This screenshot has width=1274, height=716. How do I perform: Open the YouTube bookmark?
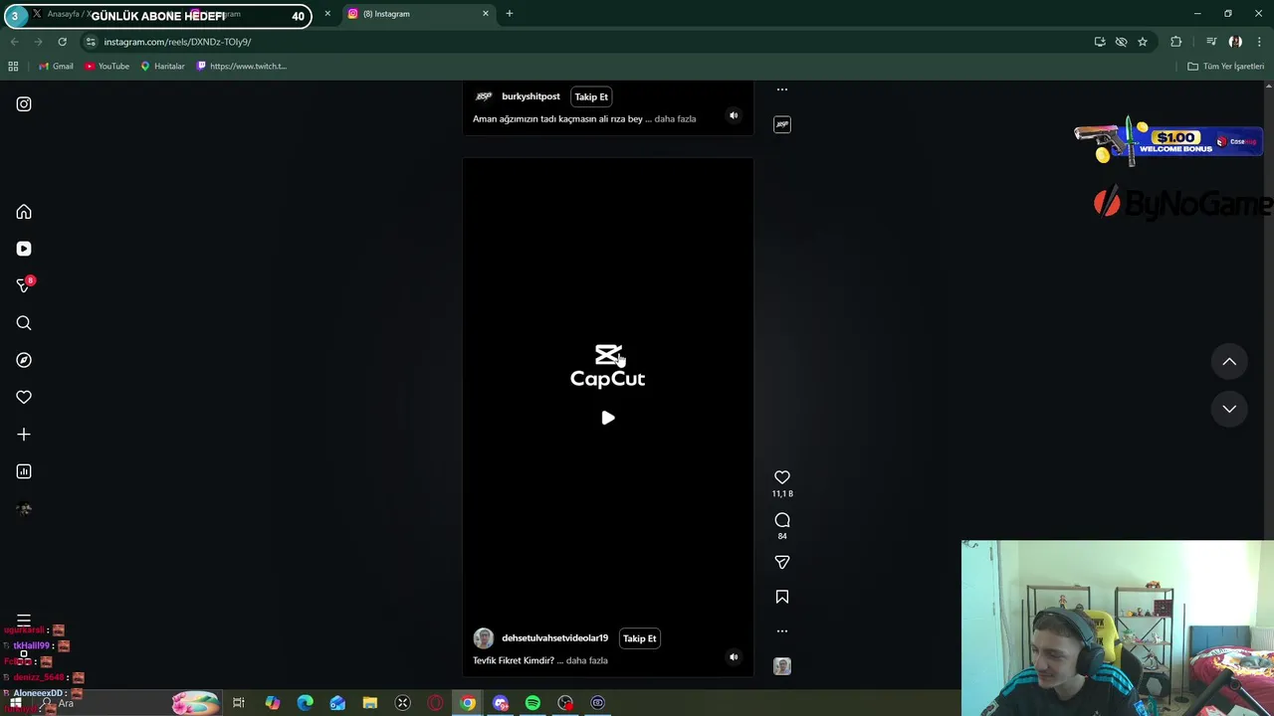pyautogui.click(x=106, y=67)
